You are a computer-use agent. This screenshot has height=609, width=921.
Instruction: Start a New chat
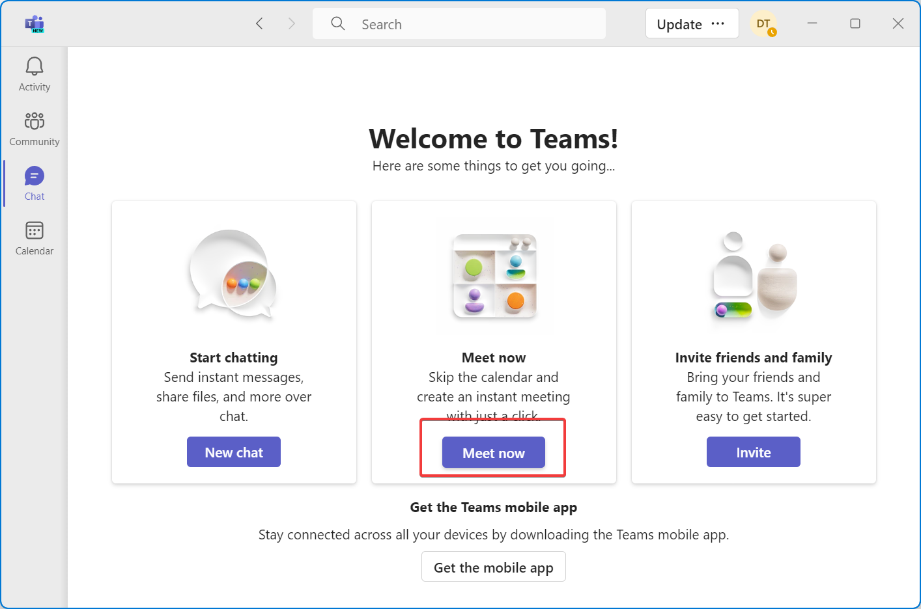pos(234,452)
